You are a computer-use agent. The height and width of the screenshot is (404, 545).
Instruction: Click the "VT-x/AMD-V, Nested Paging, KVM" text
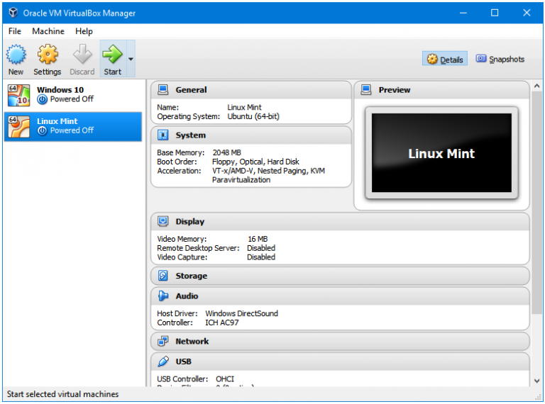(x=268, y=171)
